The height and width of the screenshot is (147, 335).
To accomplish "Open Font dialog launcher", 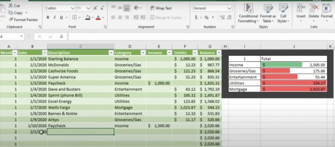I will coord(105,27).
